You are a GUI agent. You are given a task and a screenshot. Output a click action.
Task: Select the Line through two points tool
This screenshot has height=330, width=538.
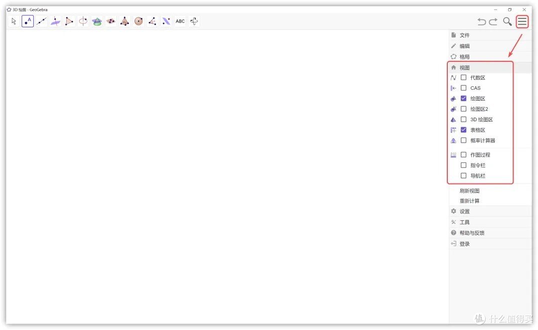pos(41,21)
